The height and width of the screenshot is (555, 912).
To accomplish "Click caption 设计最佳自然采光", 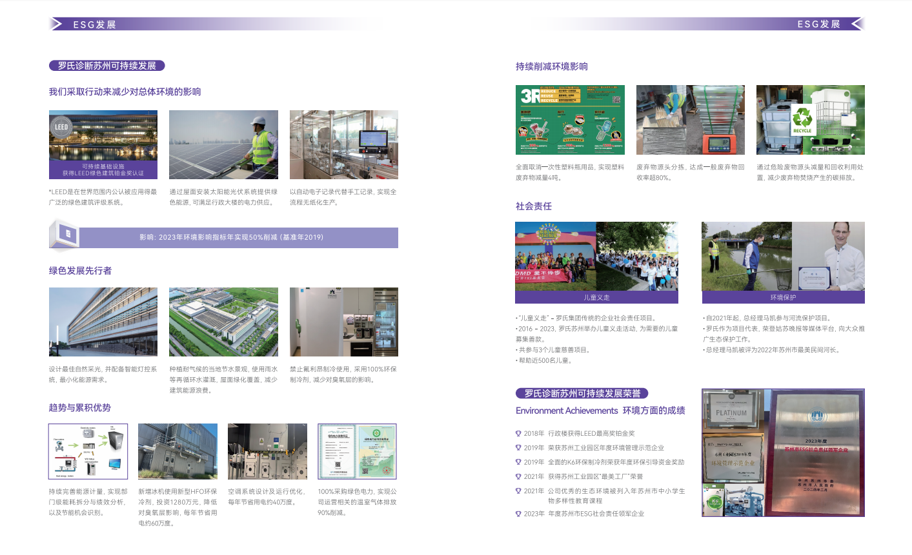I will pos(103,375).
